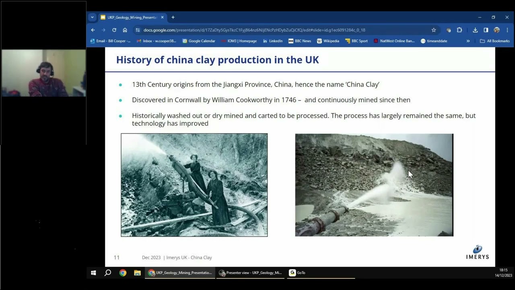Image resolution: width=515 pixels, height=290 pixels.
Task: Select the bullet about historically washed out clay
Action: [304, 119]
